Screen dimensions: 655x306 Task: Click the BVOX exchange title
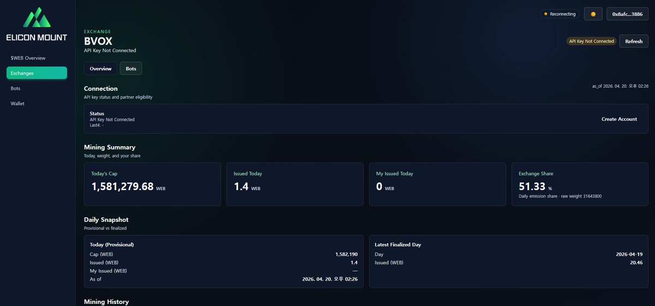click(98, 41)
